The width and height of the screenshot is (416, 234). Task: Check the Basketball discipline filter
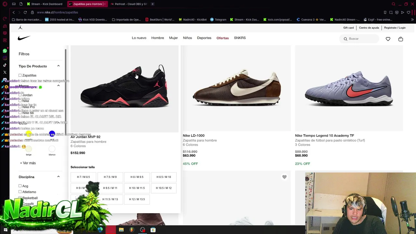click(x=20, y=198)
